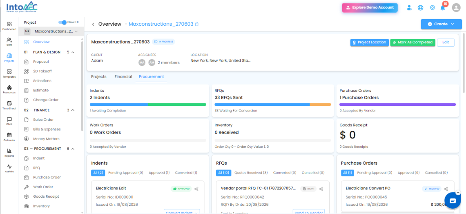
Task: Filter Indents by Pending Approval (0)
Action: (x=126, y=173)
